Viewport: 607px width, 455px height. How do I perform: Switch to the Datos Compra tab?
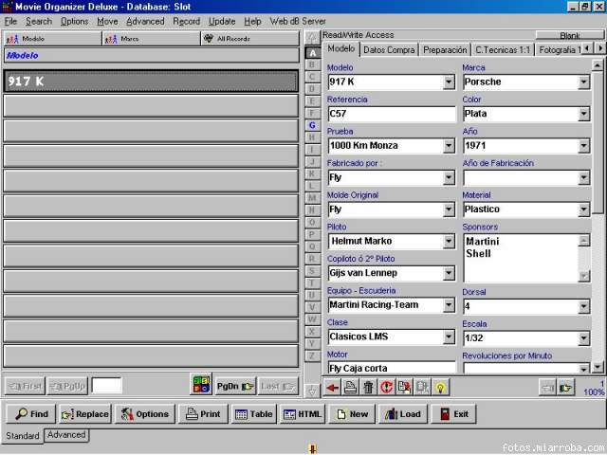click(x=389, y=50)
